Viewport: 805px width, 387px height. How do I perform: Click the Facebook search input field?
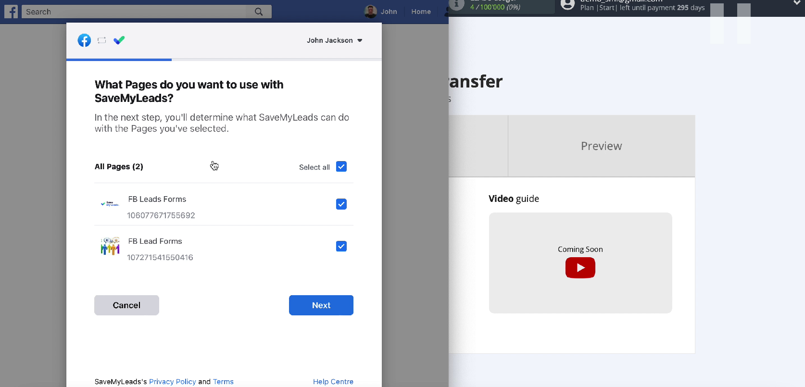[134, 12]
